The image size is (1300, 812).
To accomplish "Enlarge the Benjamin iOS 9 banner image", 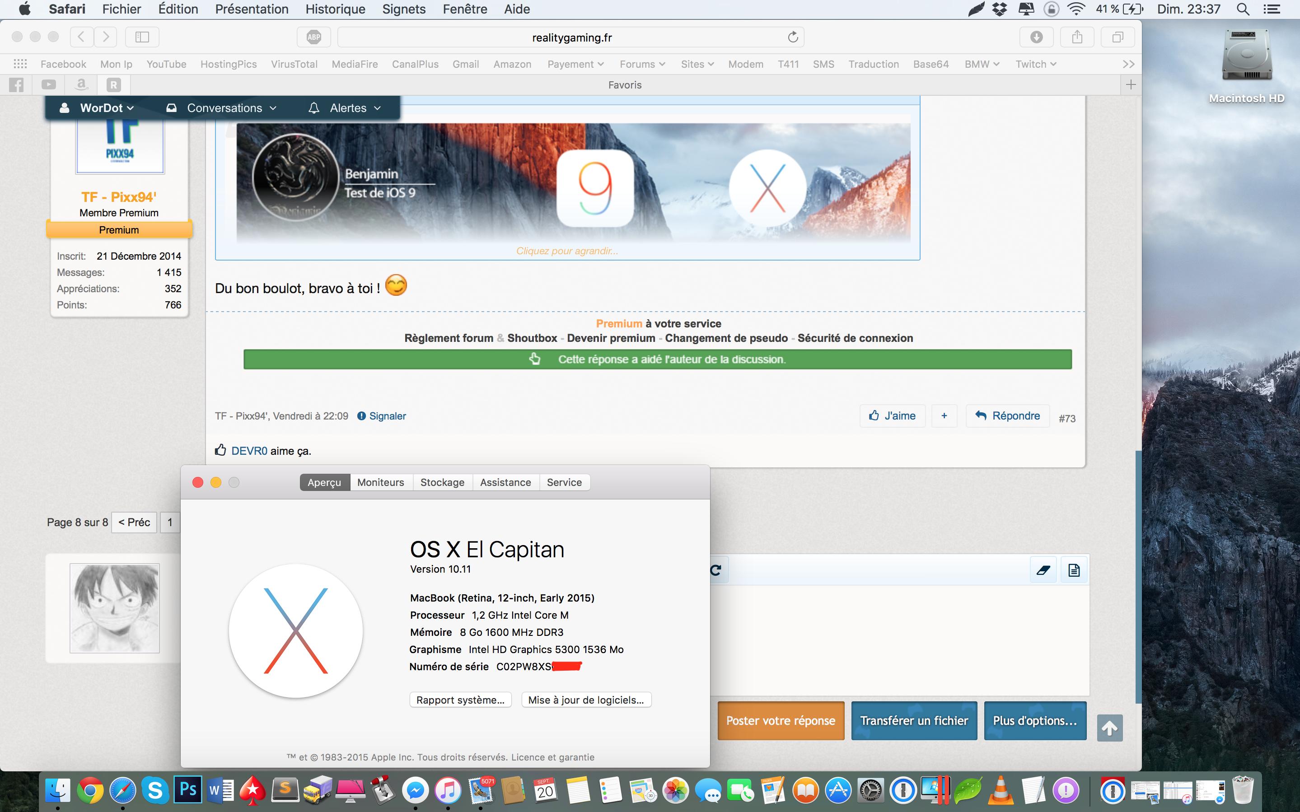I will point(573,182).
